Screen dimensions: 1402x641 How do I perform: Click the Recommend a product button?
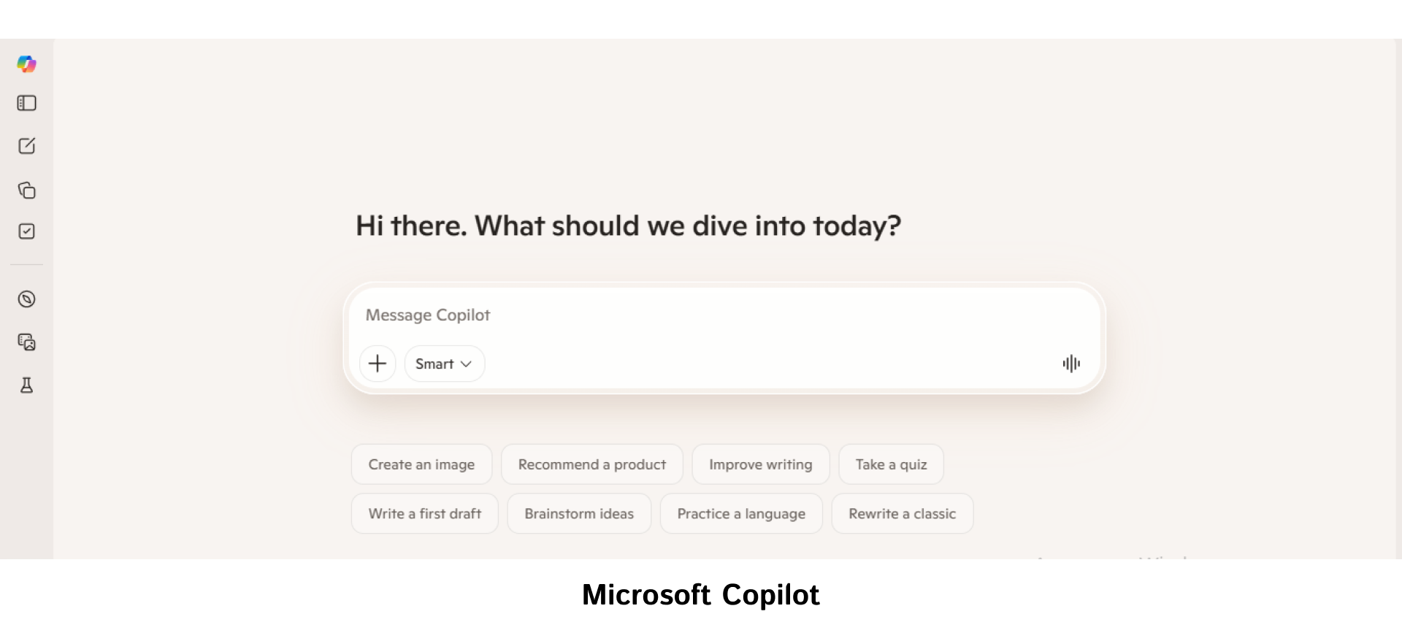pyautogui.click(x=591, y=464)
